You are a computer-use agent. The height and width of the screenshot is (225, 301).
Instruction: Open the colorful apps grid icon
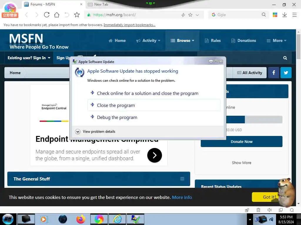pos(275,15)
